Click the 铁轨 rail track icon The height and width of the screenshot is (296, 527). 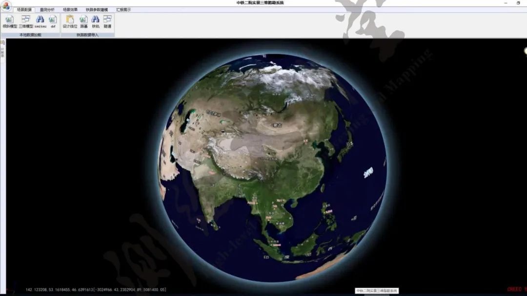click(x=96, y=21)
